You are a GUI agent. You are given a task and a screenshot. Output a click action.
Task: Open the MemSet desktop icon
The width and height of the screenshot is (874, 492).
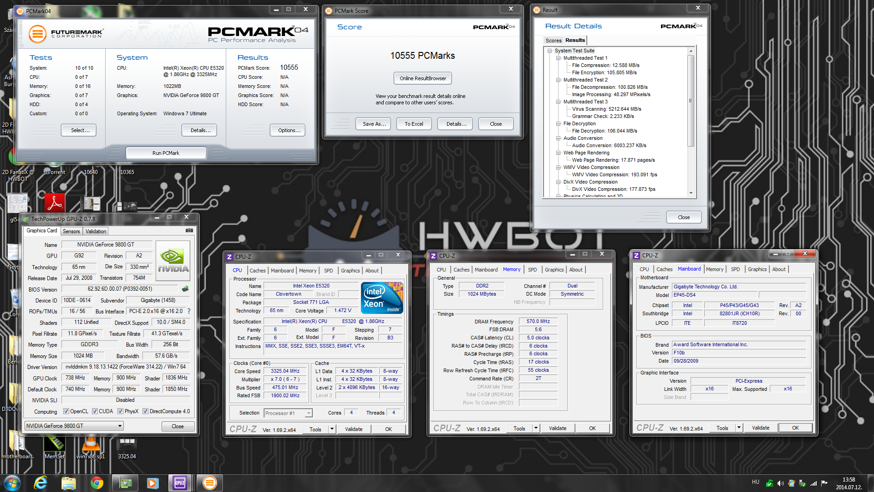[x=55, y=448]
